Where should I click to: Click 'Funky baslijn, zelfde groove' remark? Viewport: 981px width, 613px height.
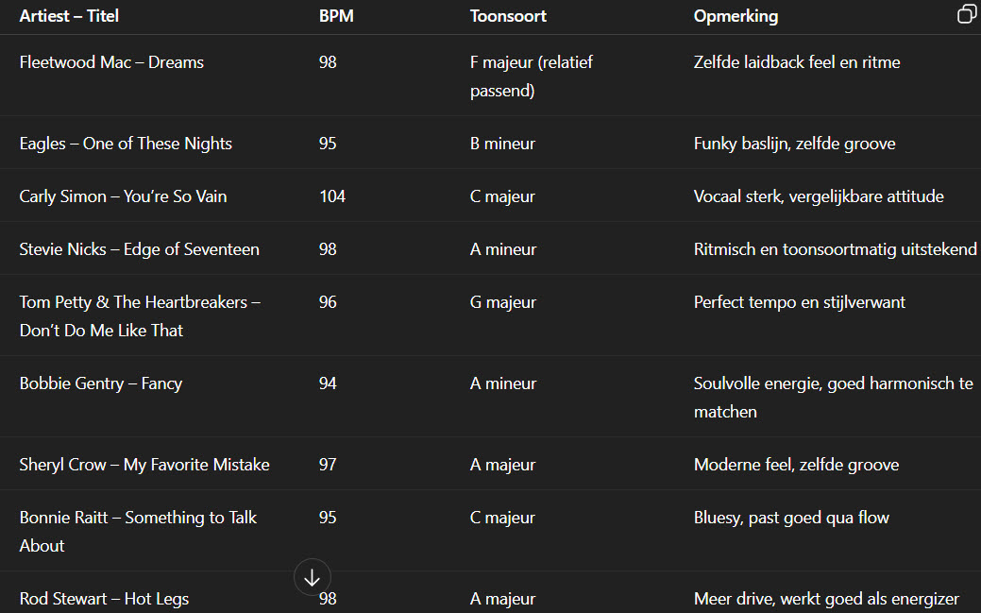(794, 144)
